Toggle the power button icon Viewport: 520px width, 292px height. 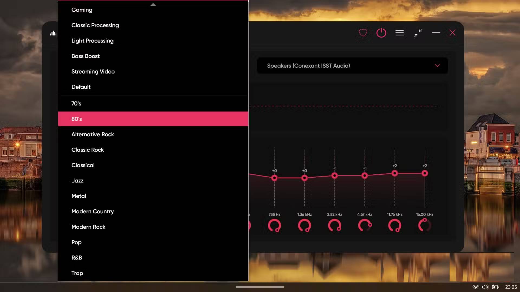(381, 33)
